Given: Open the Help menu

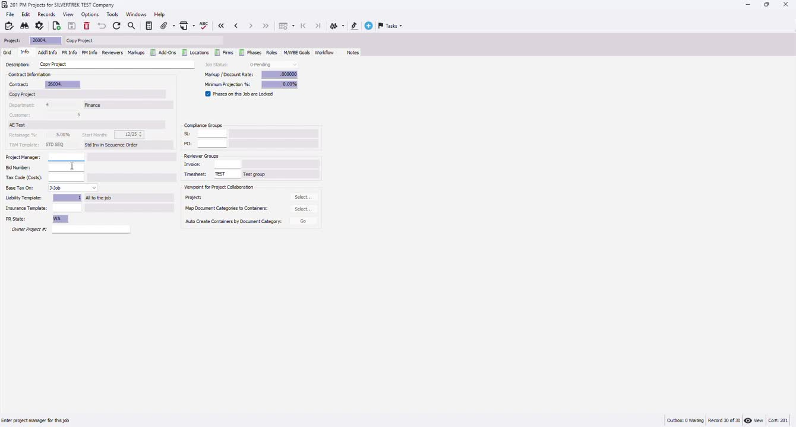Looking at the screenshot, I should click(159, 14).
